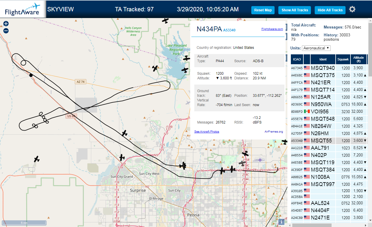This screenshot has height=227, width=372.
Task: Select the N125AR aircraft row
Action: [x=329, y=97]
